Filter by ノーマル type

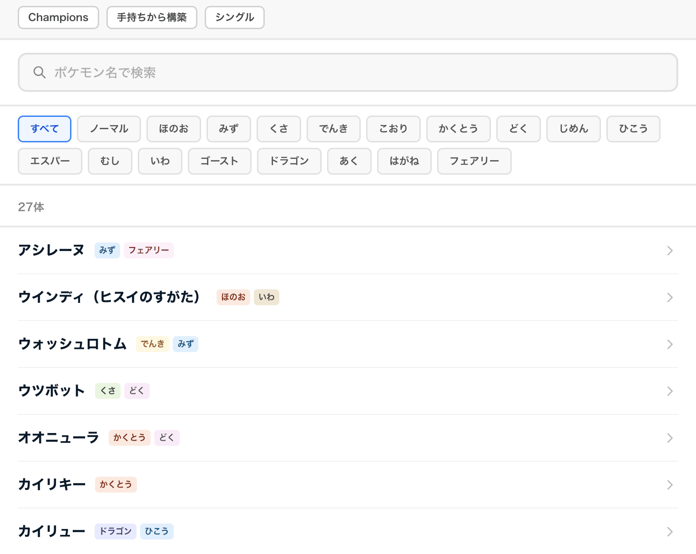pos(109,129)
